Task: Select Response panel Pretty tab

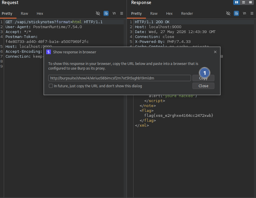Action: [x=136, y=14]
